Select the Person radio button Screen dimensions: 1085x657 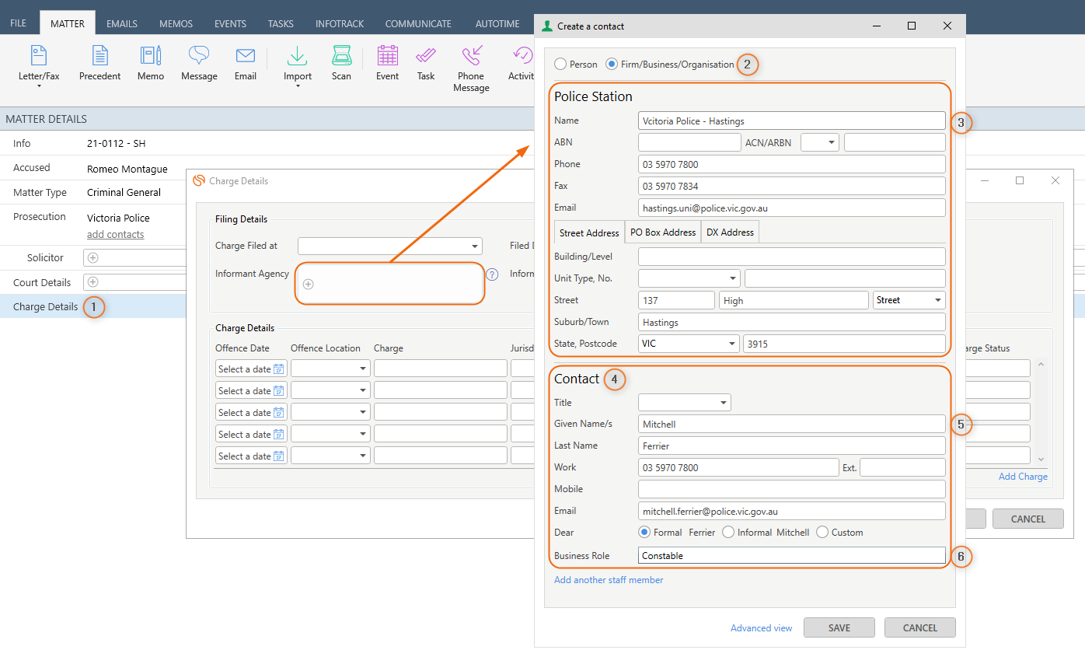point(560,65)
